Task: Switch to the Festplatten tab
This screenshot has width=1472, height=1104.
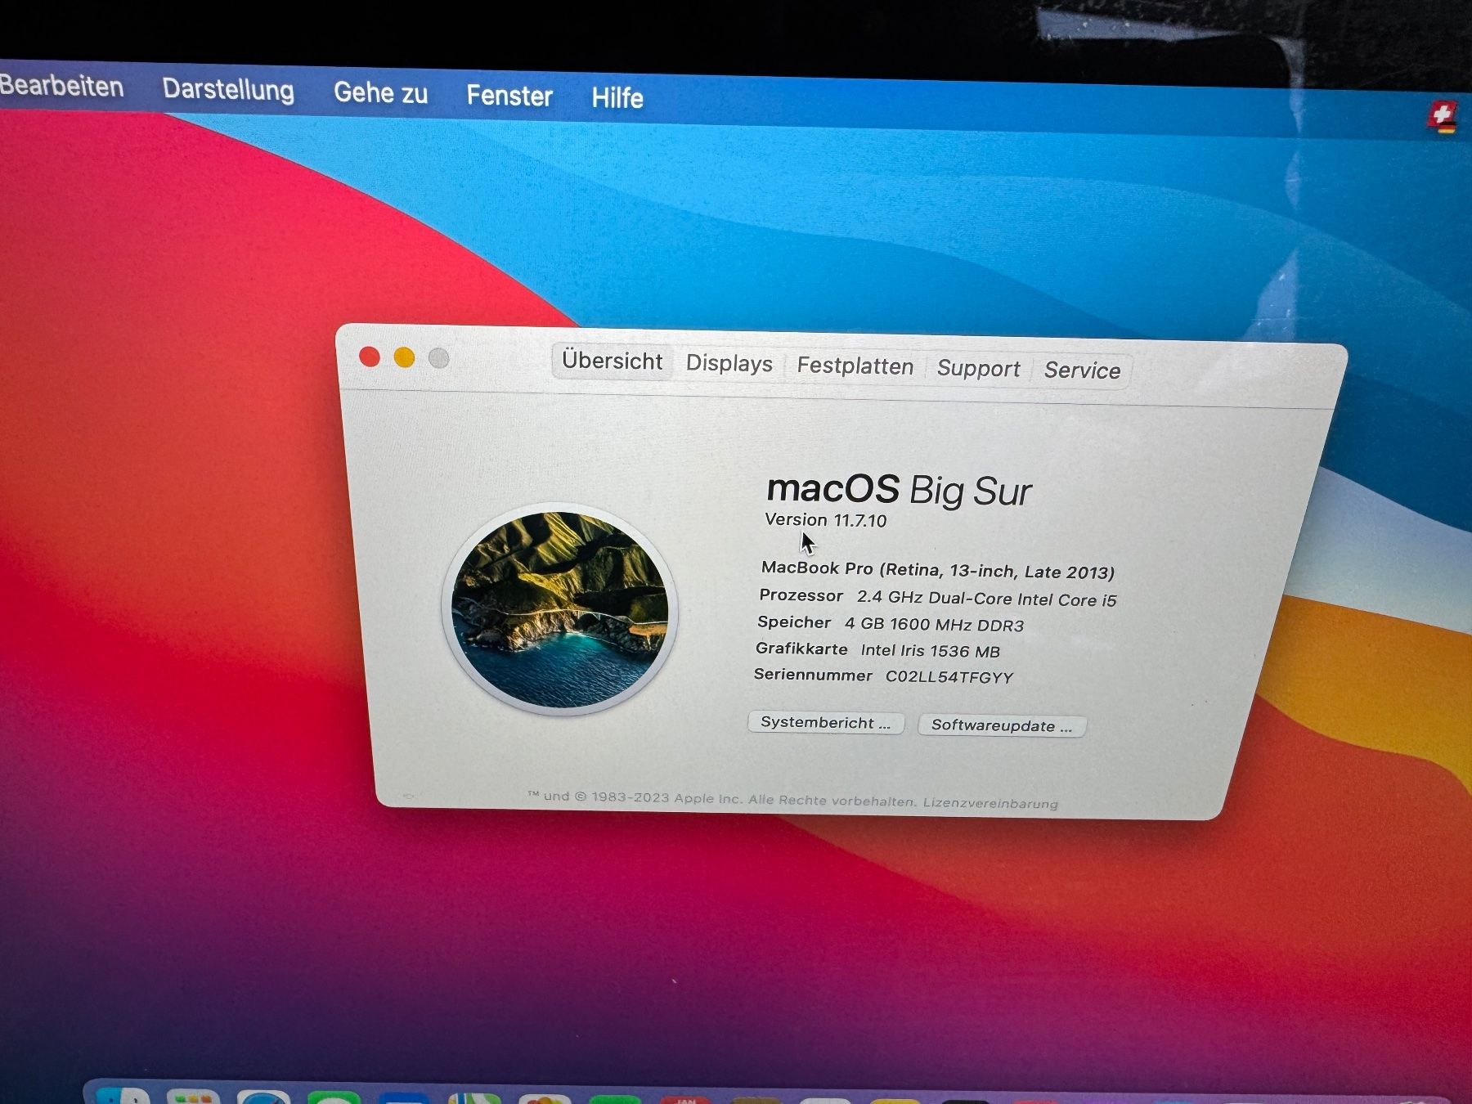Action: (x=855, y=366)
